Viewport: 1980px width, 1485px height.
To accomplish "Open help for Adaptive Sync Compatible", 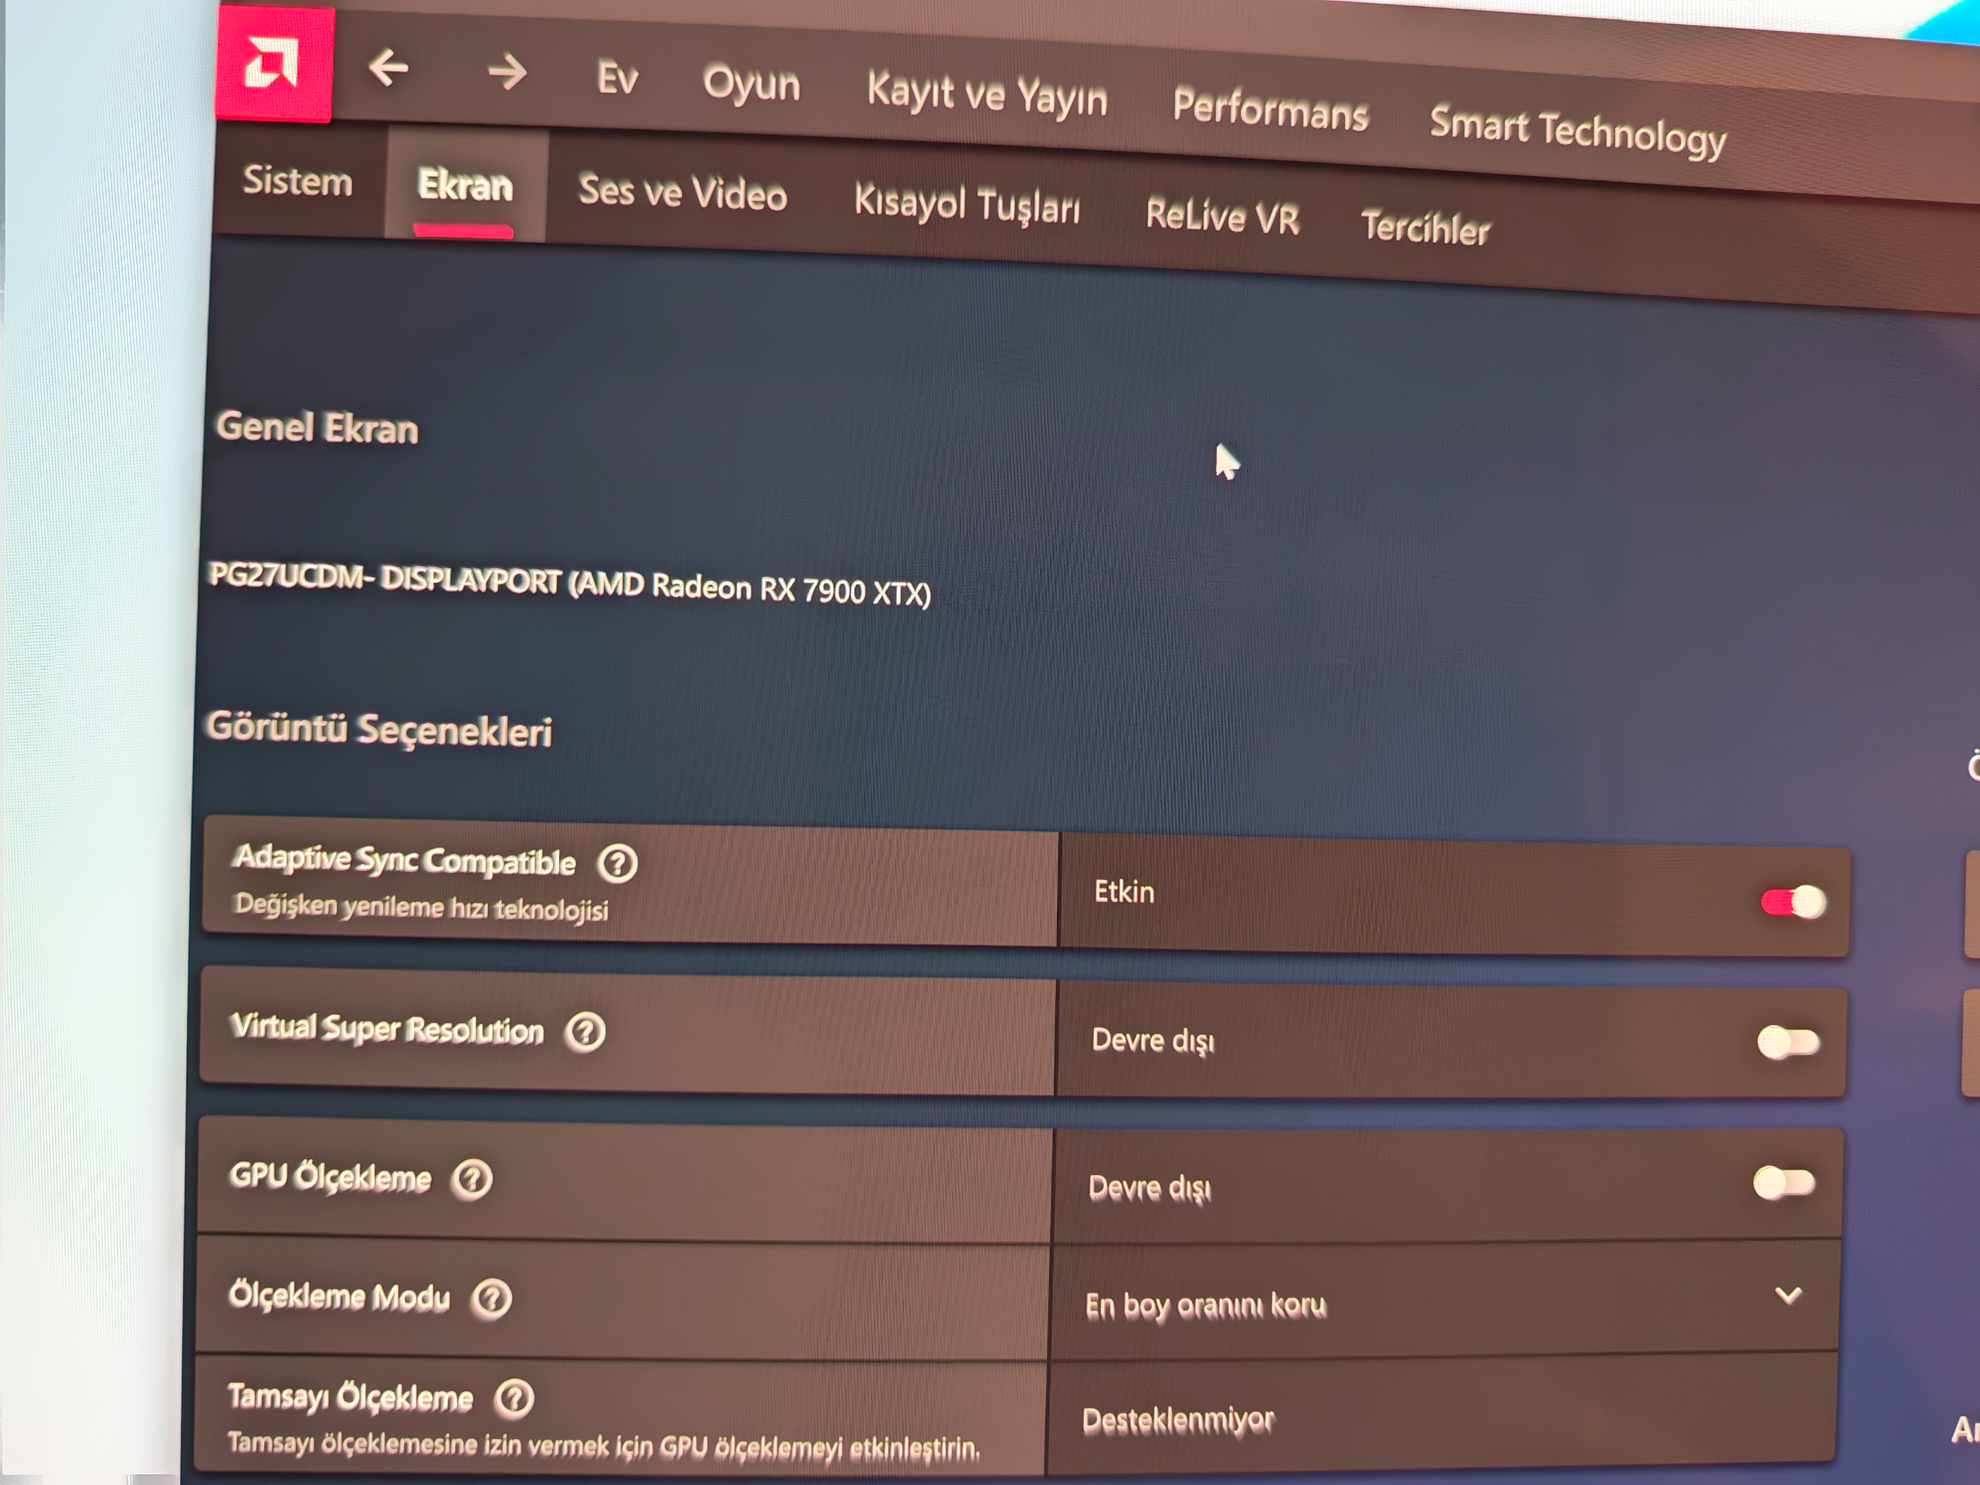I will pyautogui.click(x=617, y=863).
